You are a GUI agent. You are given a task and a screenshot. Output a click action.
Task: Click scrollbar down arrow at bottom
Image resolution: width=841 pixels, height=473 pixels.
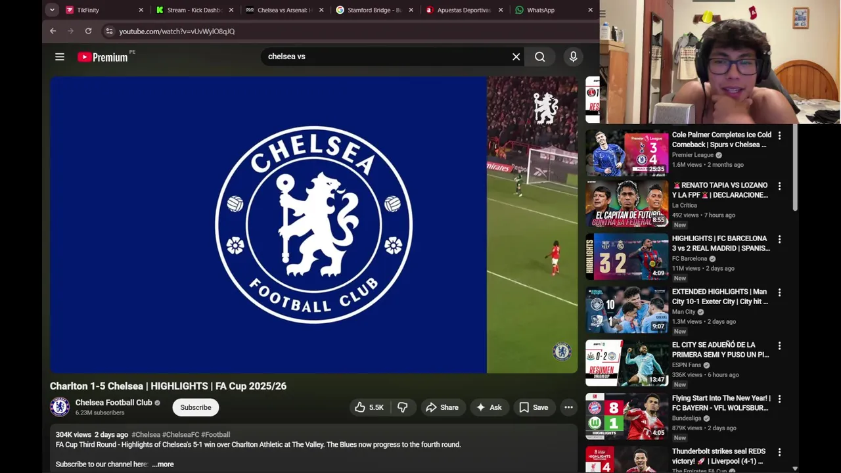point(795,468)
